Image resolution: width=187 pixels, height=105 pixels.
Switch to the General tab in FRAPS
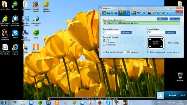pyautogui.click(x=109, y=13)
